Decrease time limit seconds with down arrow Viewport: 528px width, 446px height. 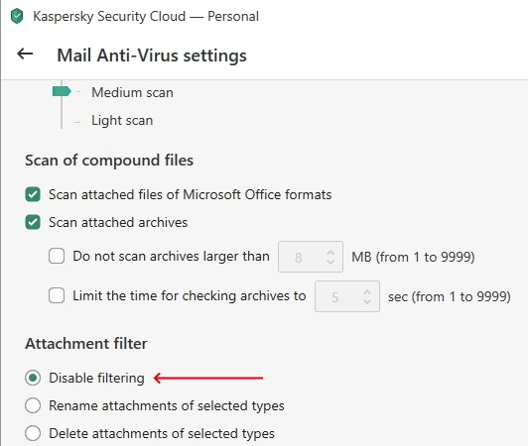[367, 301]
